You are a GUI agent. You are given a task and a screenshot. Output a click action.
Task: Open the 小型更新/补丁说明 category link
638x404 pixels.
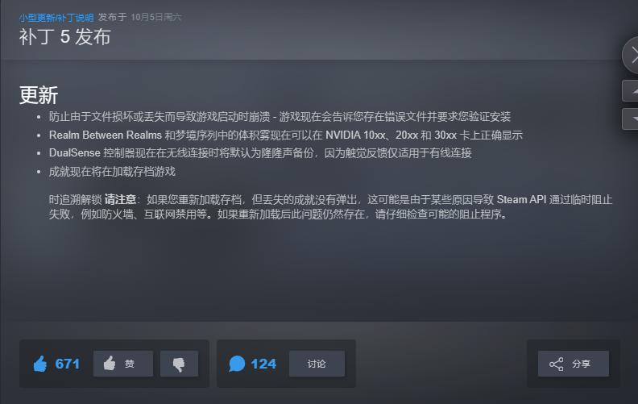56,18
